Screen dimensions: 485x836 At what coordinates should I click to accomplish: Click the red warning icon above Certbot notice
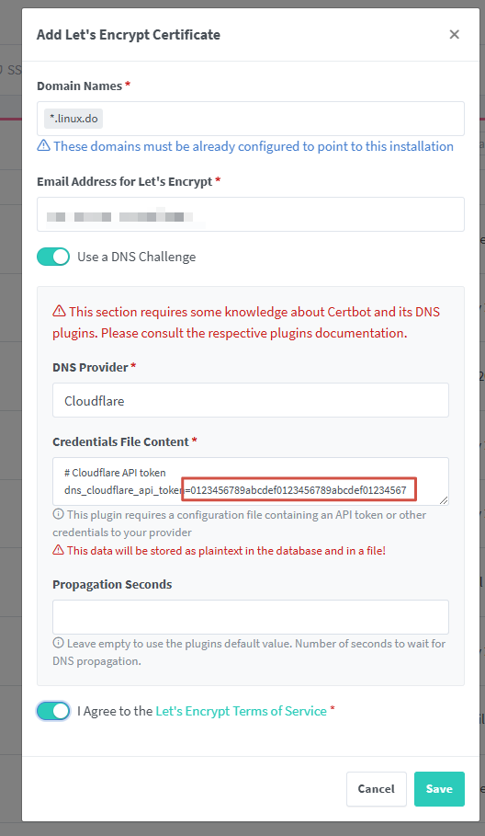tap(59, 312)
